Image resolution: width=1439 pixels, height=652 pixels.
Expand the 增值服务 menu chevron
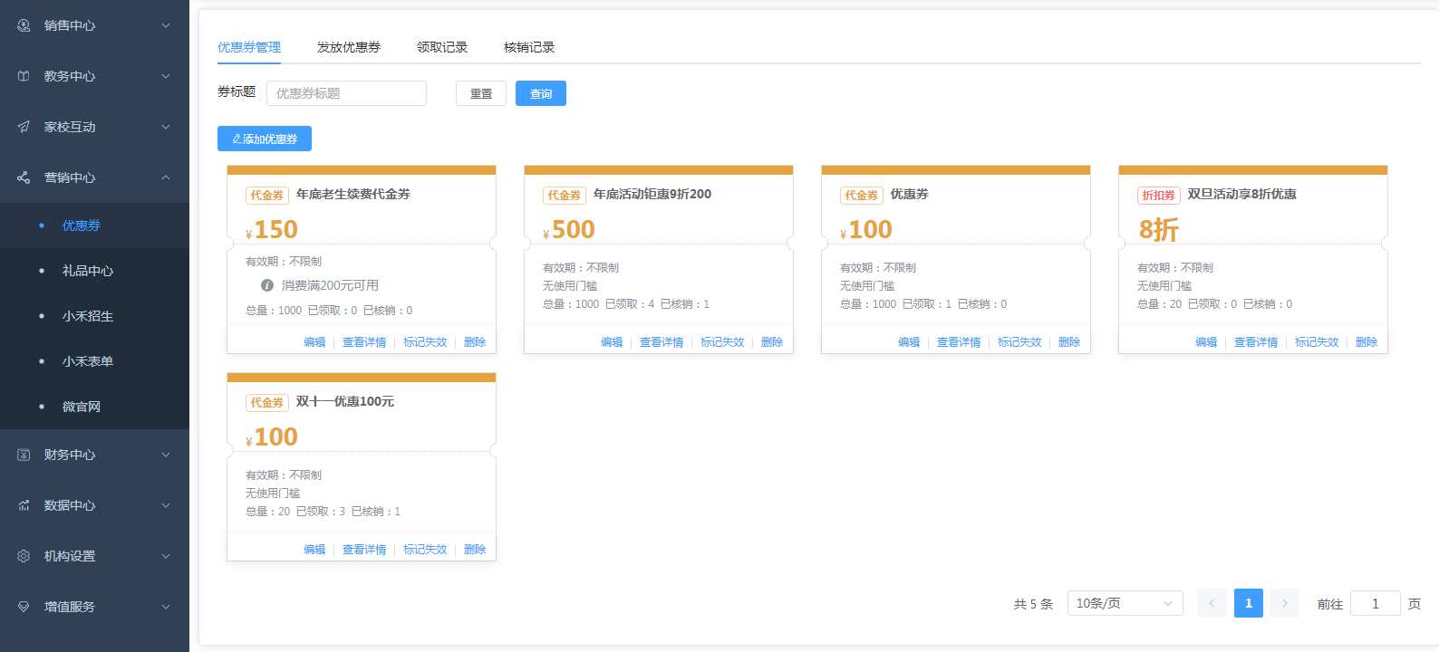coord(166,607)
